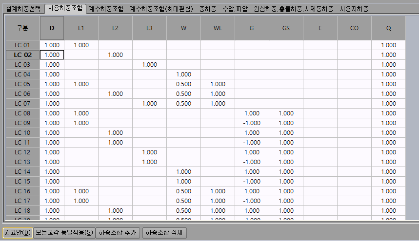Select the W column header

[x=183, y=28]
